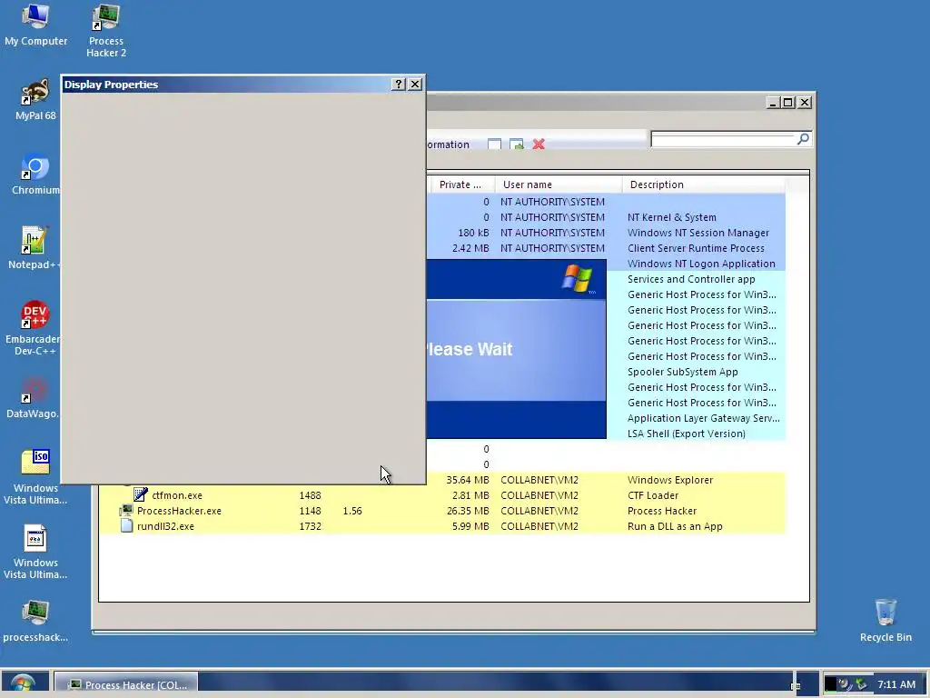The width and height of the screenshot is (930, 698).
Task: Select the ctfmon.exe process
Action: (x=442, y=495)
